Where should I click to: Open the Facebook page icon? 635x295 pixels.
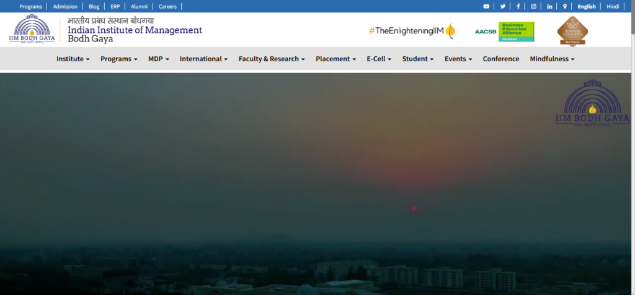tap(518, 6)
